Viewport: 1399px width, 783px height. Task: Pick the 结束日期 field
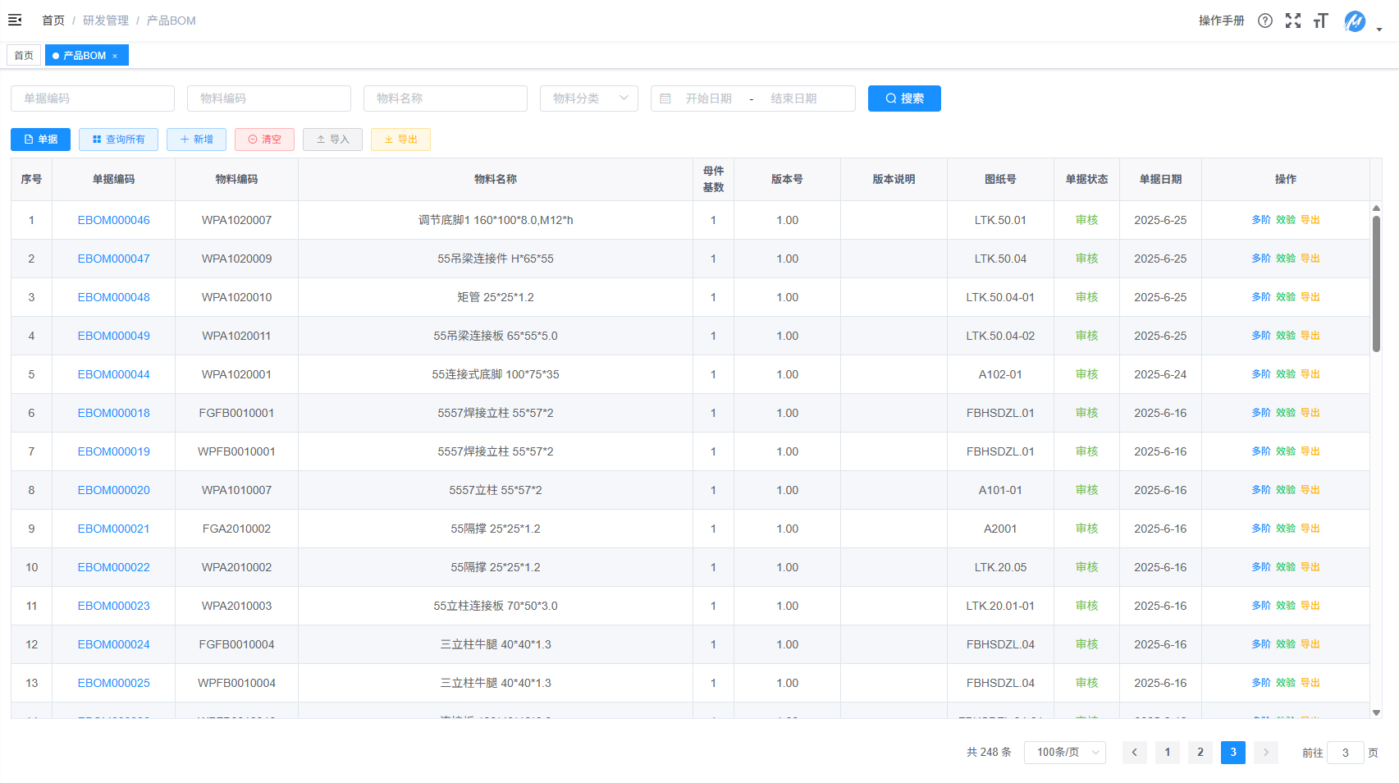(793, 98)
